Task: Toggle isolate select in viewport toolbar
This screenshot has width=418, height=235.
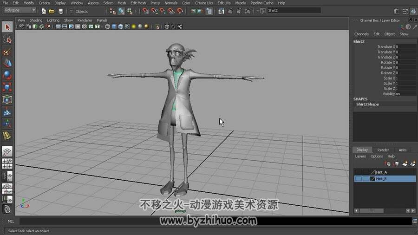Action: (x=157, y=26)
